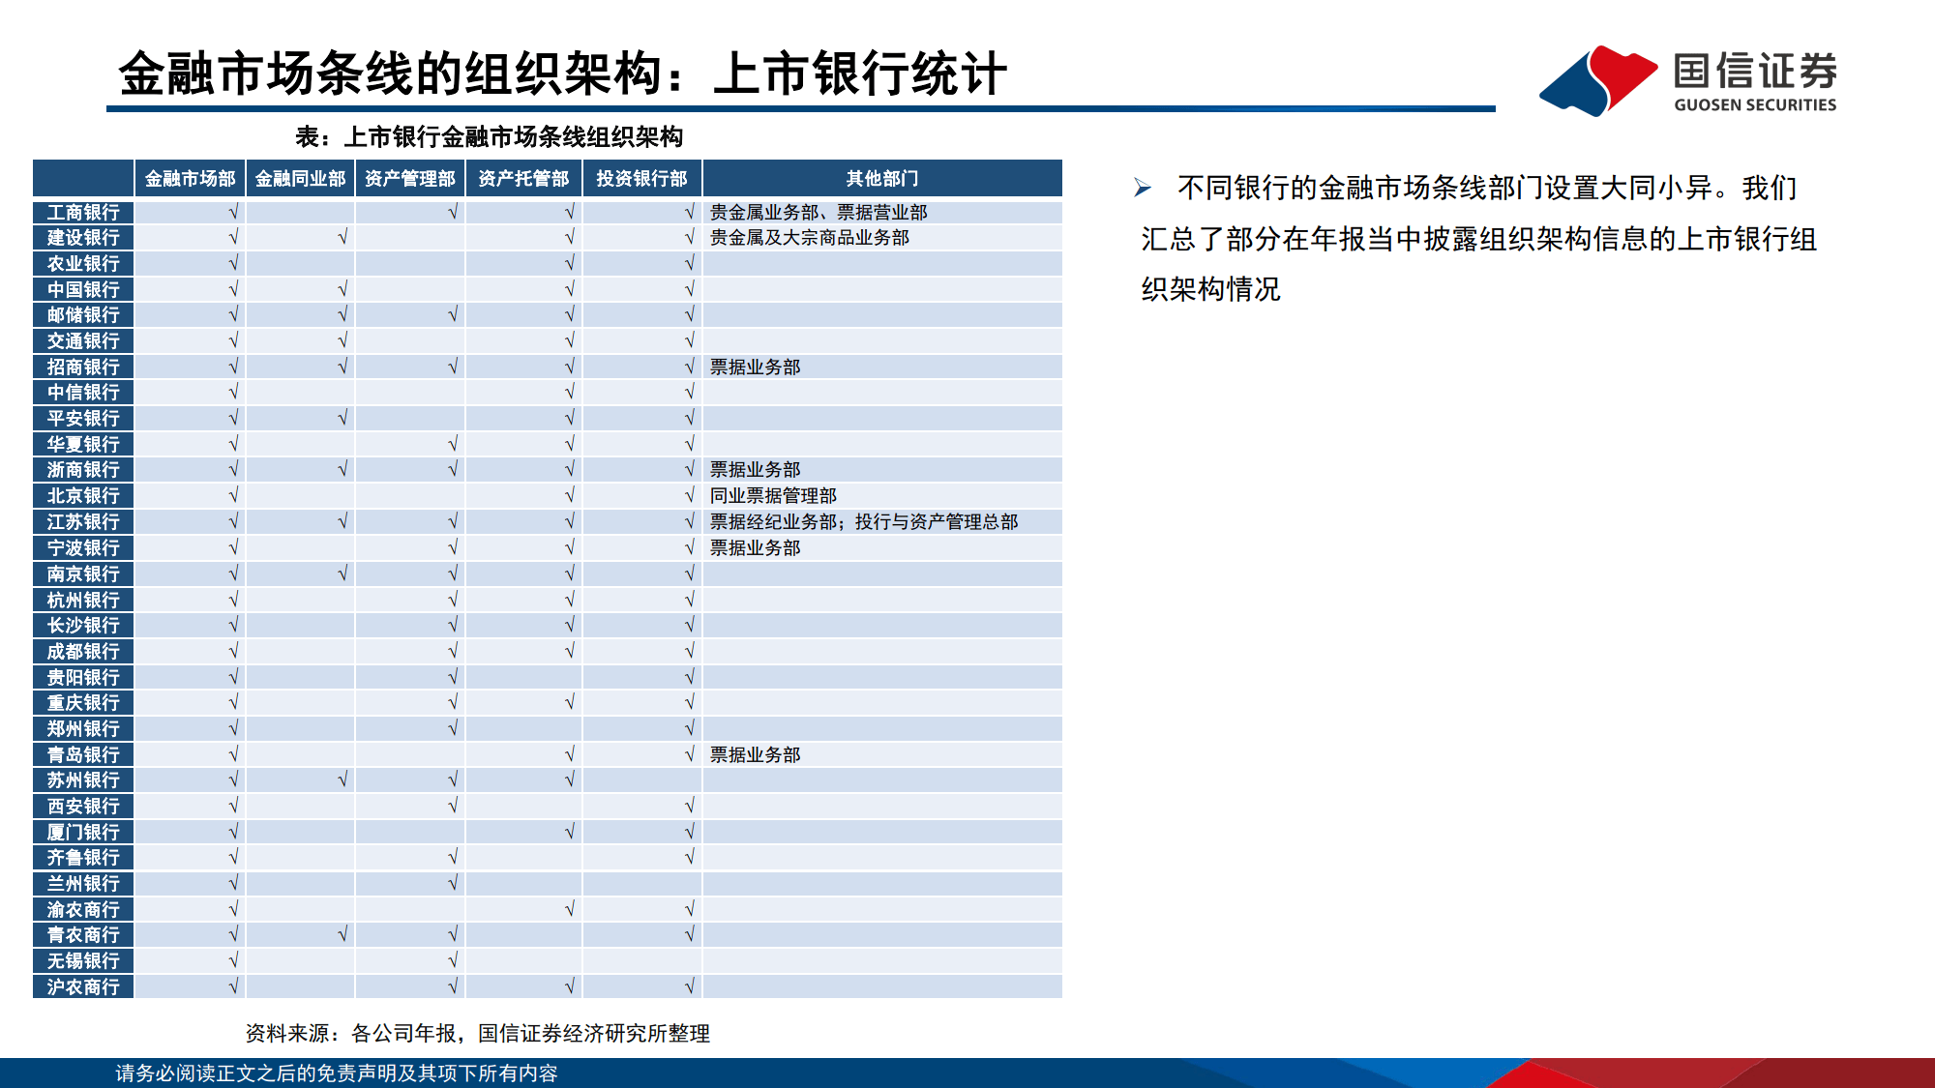Click the 金融市场部 column header
The height and width of the screenshot is (1088, 1935).
tap(191, 179)
